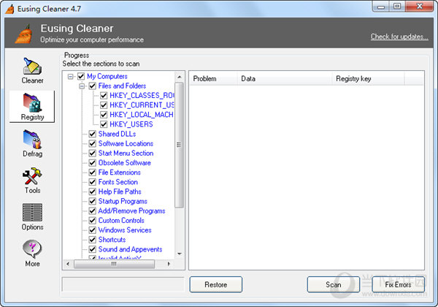
Task: Click the Restore button
Action: (216, 284)
